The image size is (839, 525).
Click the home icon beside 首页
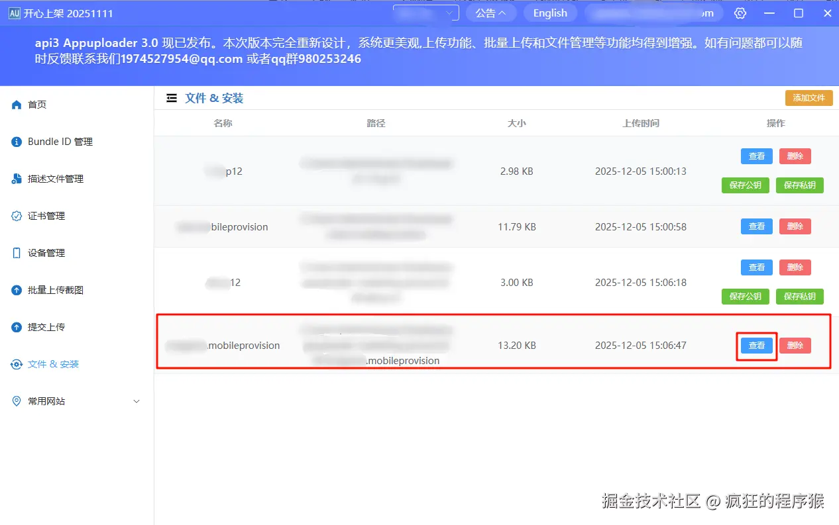click(x=17, y=105)
